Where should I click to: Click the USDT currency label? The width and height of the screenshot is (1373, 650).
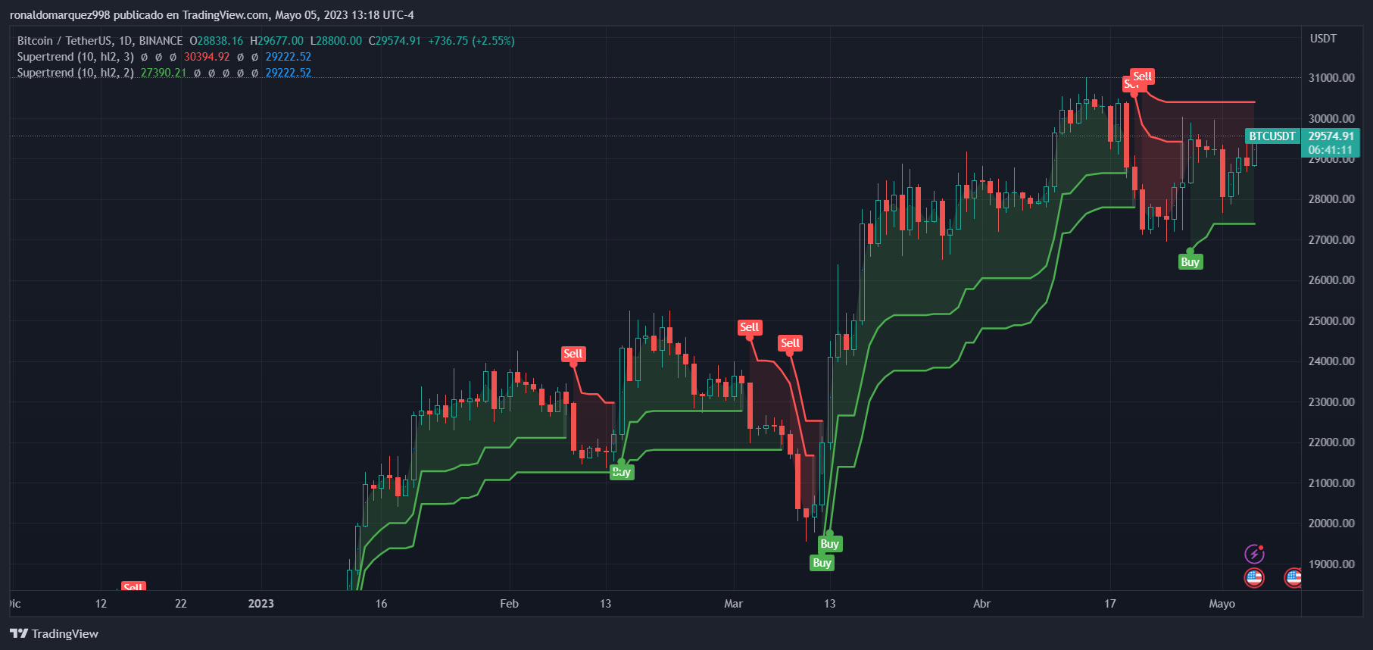tap(1323, 39)
